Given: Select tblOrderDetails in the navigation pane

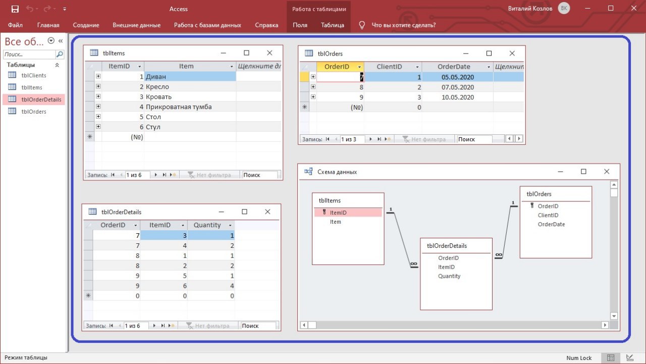Looking at the screenshot, I should coord(34,99).
